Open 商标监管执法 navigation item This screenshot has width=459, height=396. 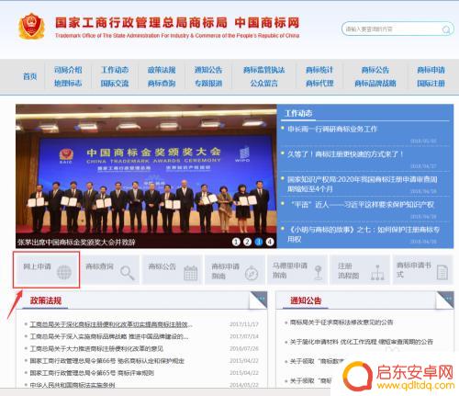click(264, 70)
